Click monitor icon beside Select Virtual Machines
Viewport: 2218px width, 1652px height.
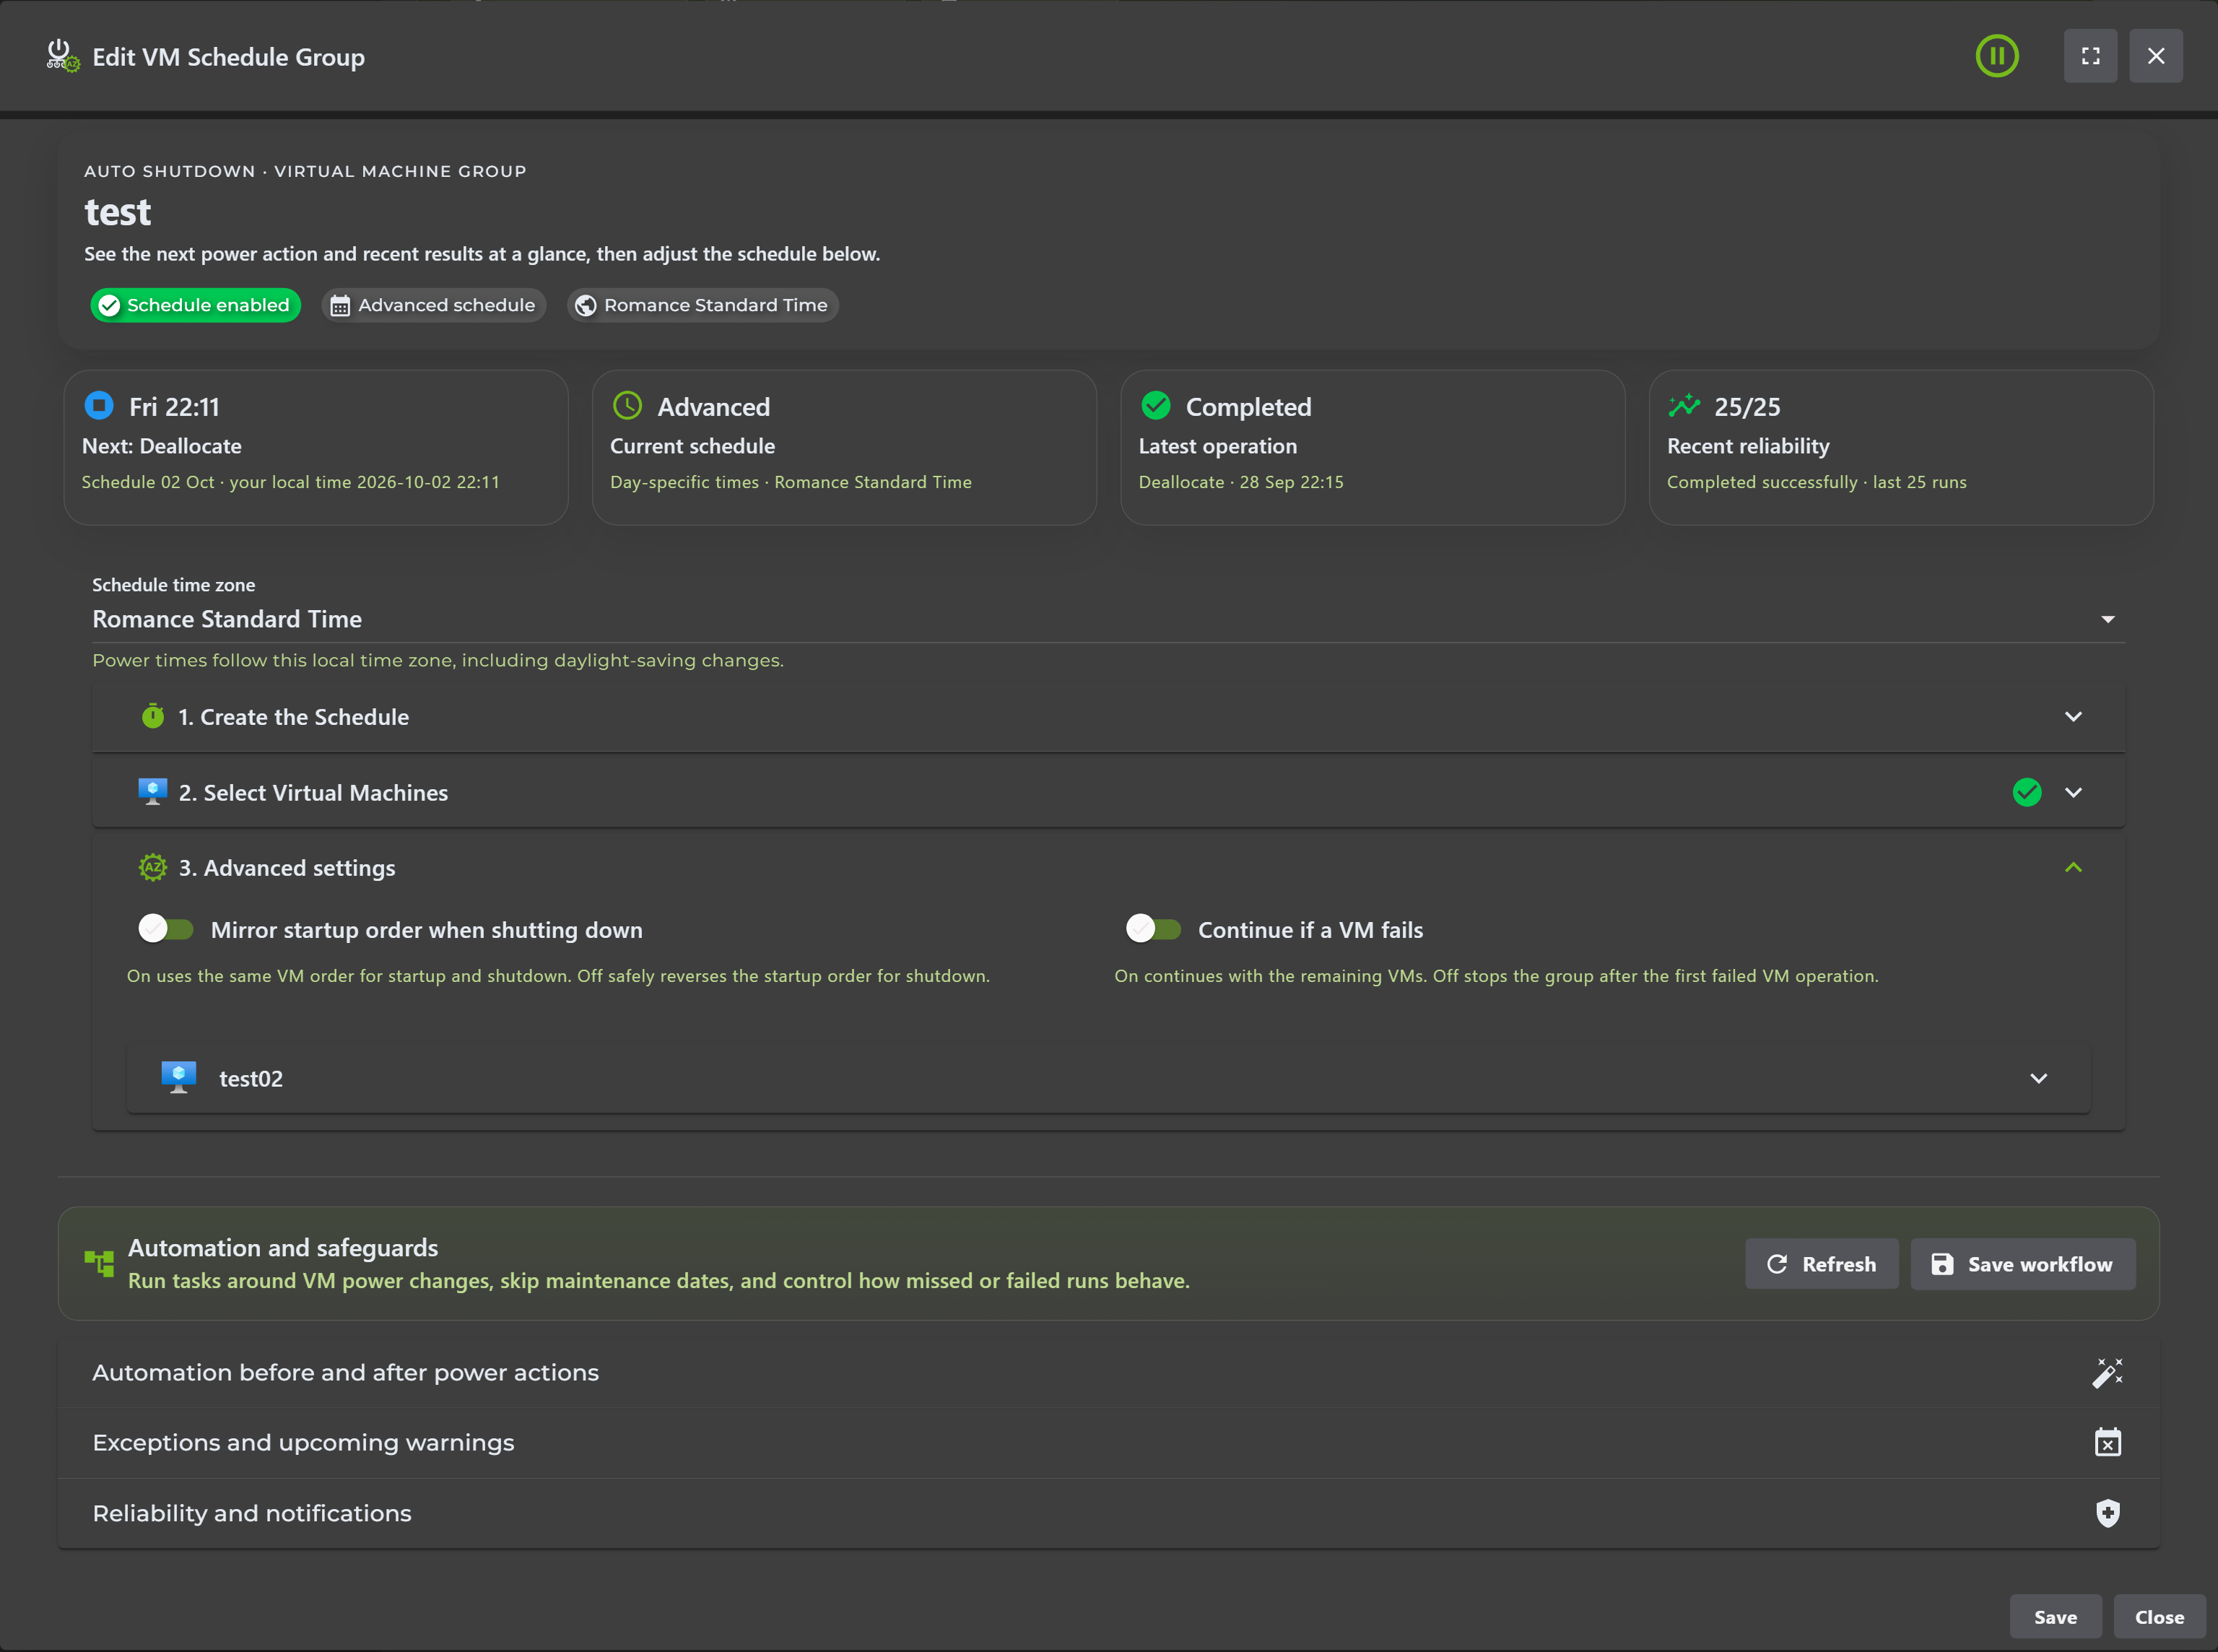[x=153, y=792]
